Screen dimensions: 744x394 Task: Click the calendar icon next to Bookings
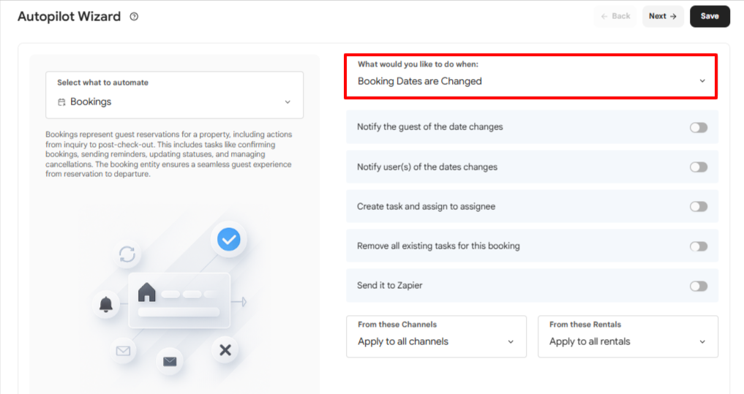pos(61,102)
